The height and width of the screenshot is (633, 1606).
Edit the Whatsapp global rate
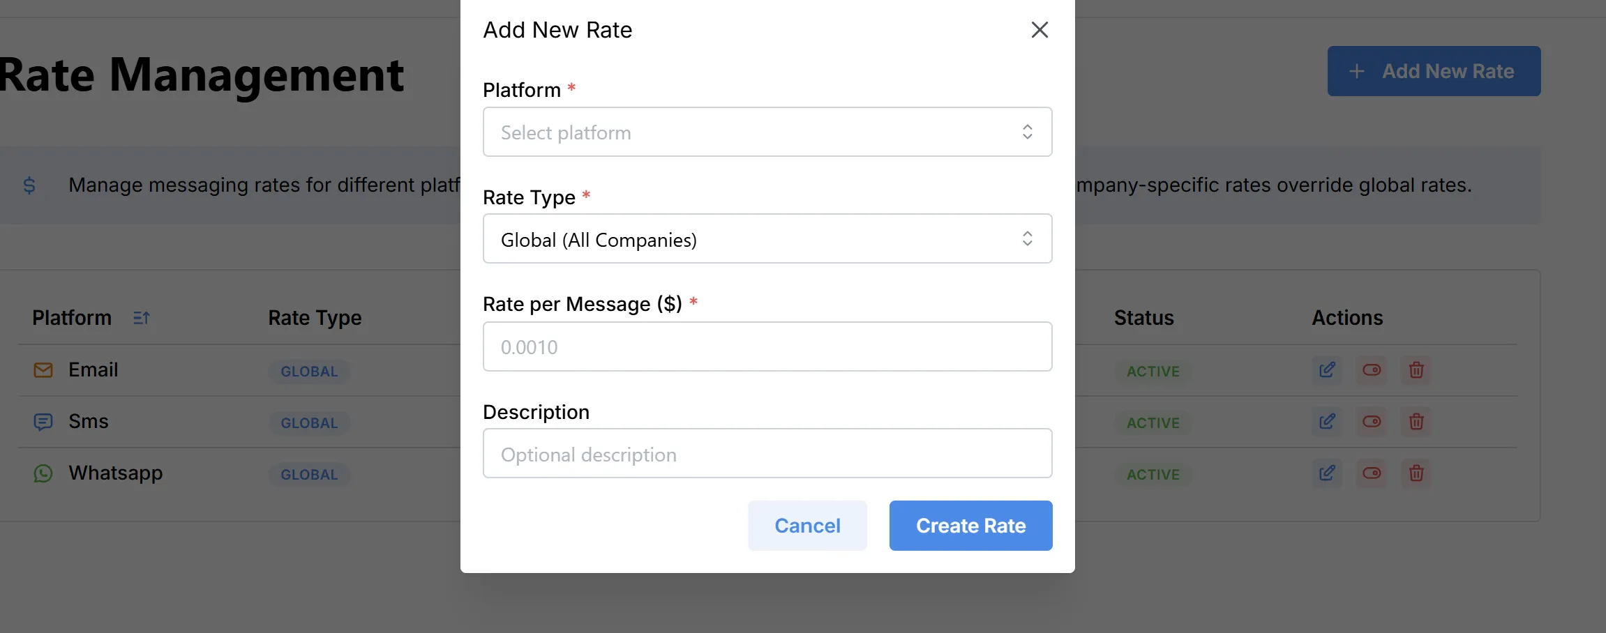coord(1327,473)
